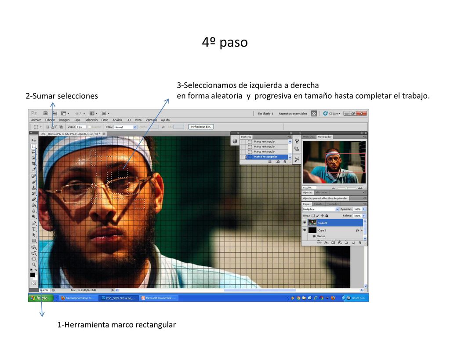
Task: Select the Crop tool
Action: (33, 164)
